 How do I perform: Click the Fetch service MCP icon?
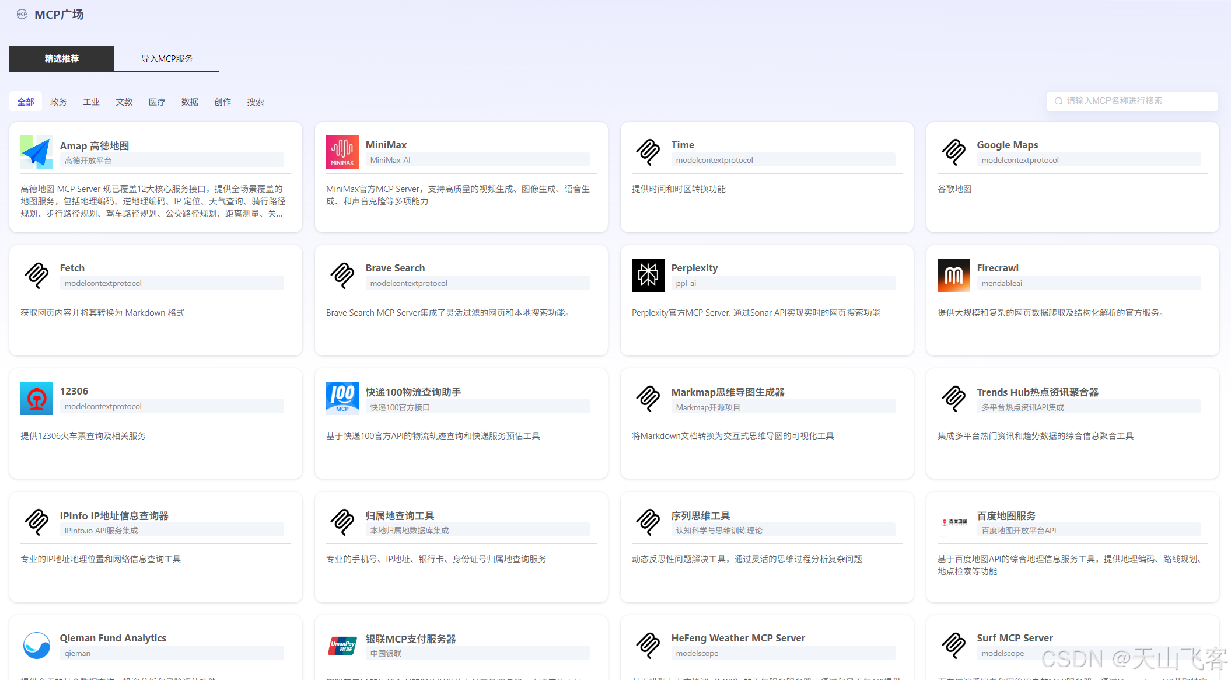tap(37, 275)
